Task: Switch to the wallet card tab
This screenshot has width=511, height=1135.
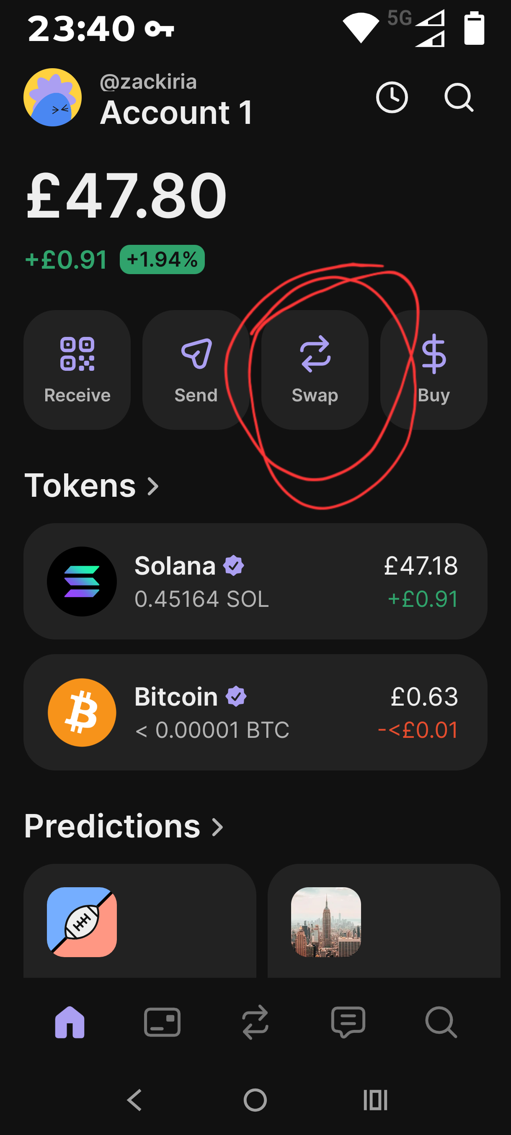Action: (162, 1022)
